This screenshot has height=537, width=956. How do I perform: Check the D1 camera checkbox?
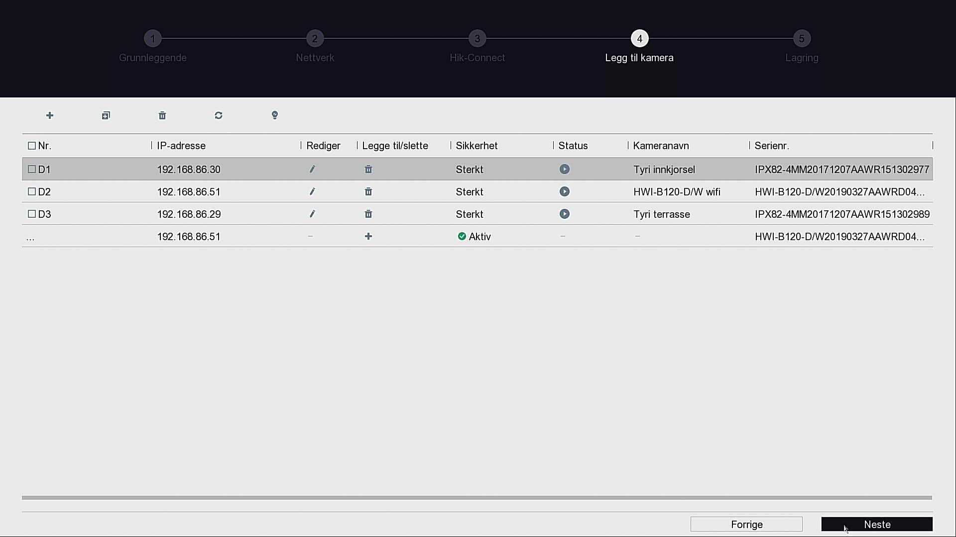[x=32, y=170]
